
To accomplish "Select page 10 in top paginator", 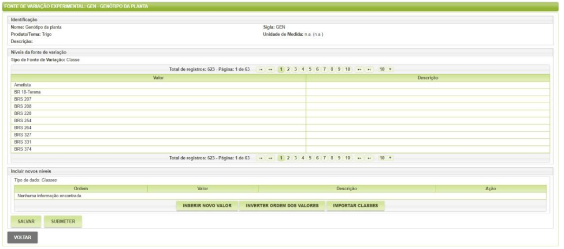I will (x=348, y=69).
